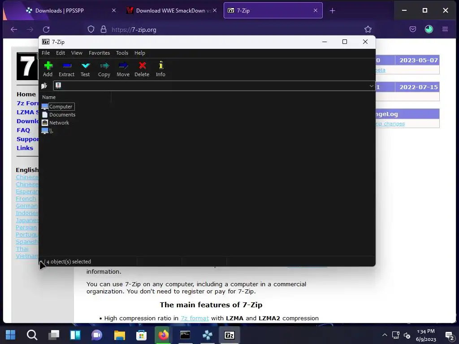Click the Copy toolbar icon

(104, 69)
